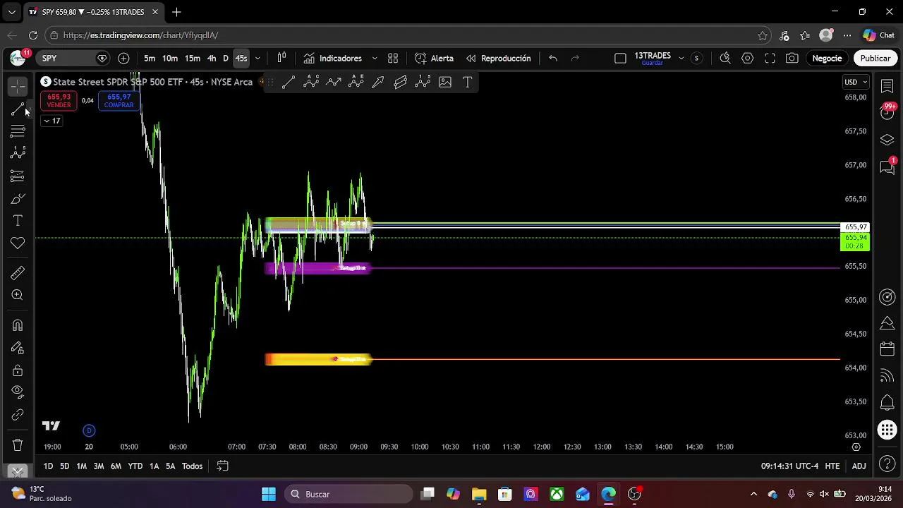Set the date range to Todos
The height and width of the screenshot is (508, 903).
(192, 466)
